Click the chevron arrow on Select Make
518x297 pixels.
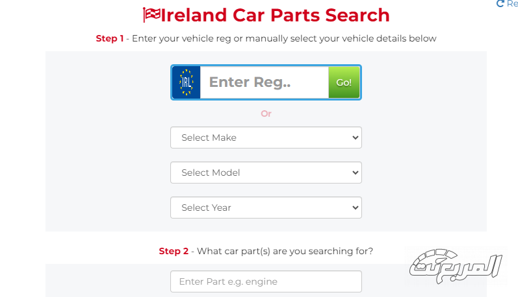coord(354,137)
